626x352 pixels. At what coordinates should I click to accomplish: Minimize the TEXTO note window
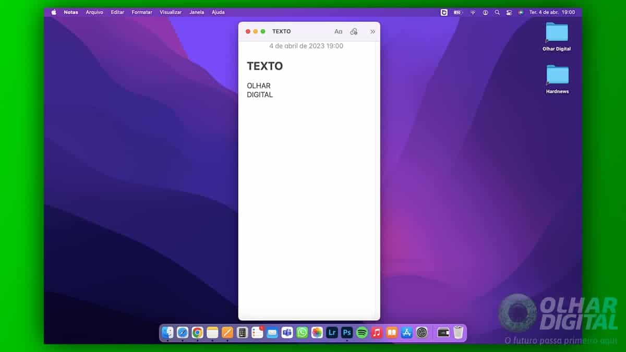coord(256,32)
